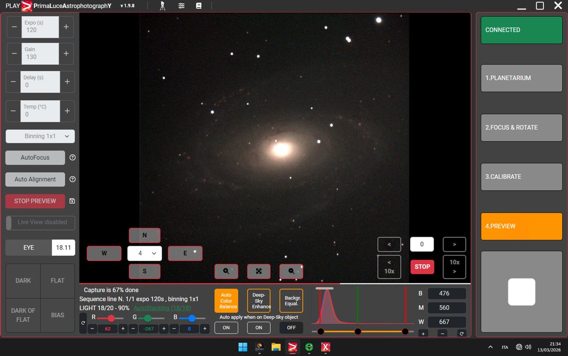Increase Delay with the plus button
Image resolution: width=568 pixels, height=356 pixels.
67,82
